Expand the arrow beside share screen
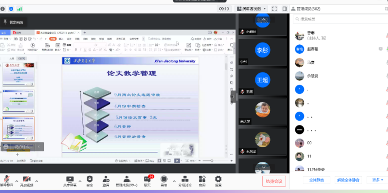 80,181
